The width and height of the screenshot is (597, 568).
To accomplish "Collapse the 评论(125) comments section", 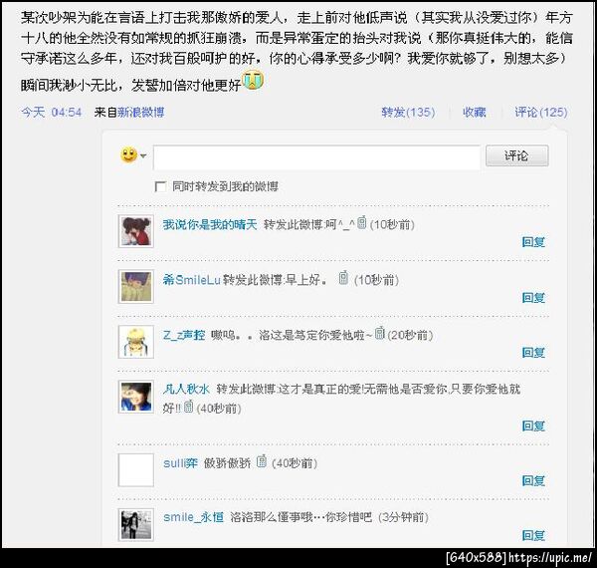I will point(541,112).
